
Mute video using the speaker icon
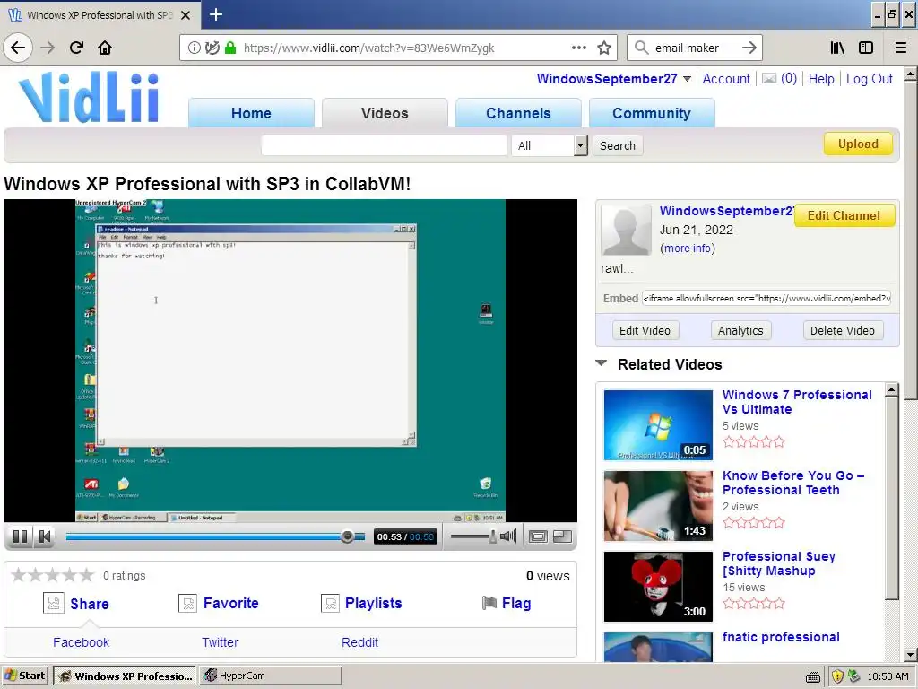(508, 536)
